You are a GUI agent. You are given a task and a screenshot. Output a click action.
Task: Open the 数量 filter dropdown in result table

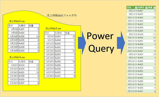154,8
